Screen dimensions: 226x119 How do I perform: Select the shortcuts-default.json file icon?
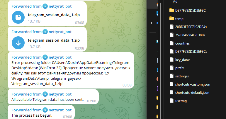pyautogui.click(x=172, y=93)
